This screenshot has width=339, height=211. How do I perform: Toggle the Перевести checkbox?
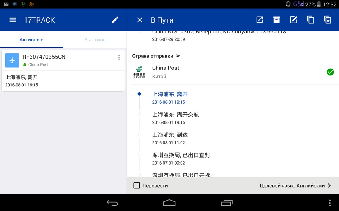(x=137, y=186)
